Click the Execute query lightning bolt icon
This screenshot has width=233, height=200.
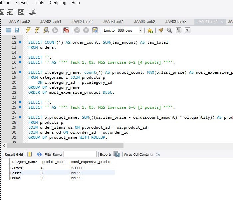pos(28,30)
